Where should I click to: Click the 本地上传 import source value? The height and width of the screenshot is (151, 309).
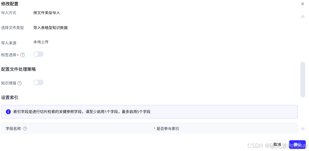(x=41, y=42)
